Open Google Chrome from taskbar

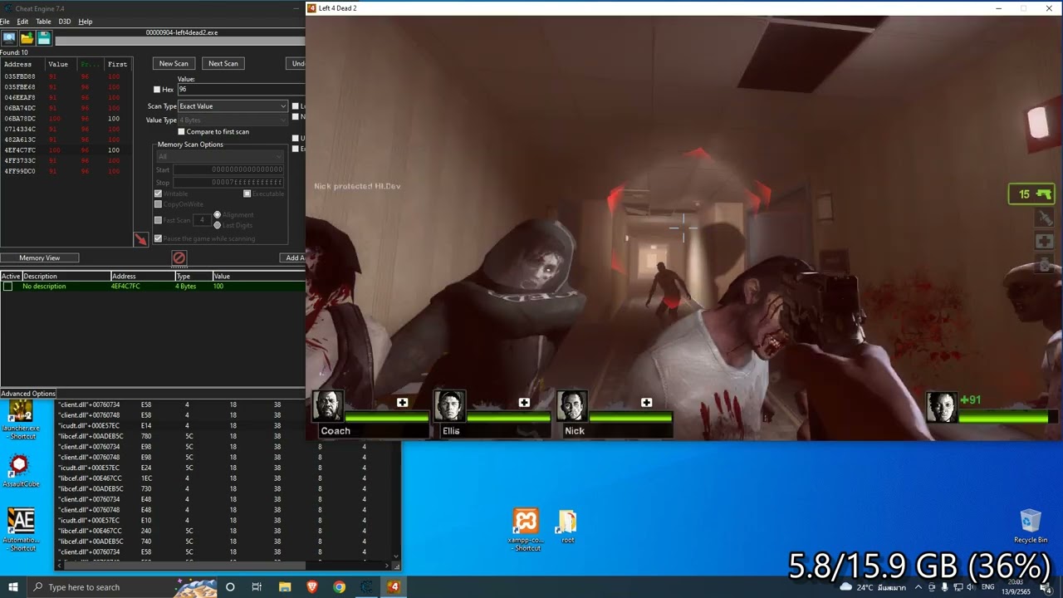click(x=340, y=587)
